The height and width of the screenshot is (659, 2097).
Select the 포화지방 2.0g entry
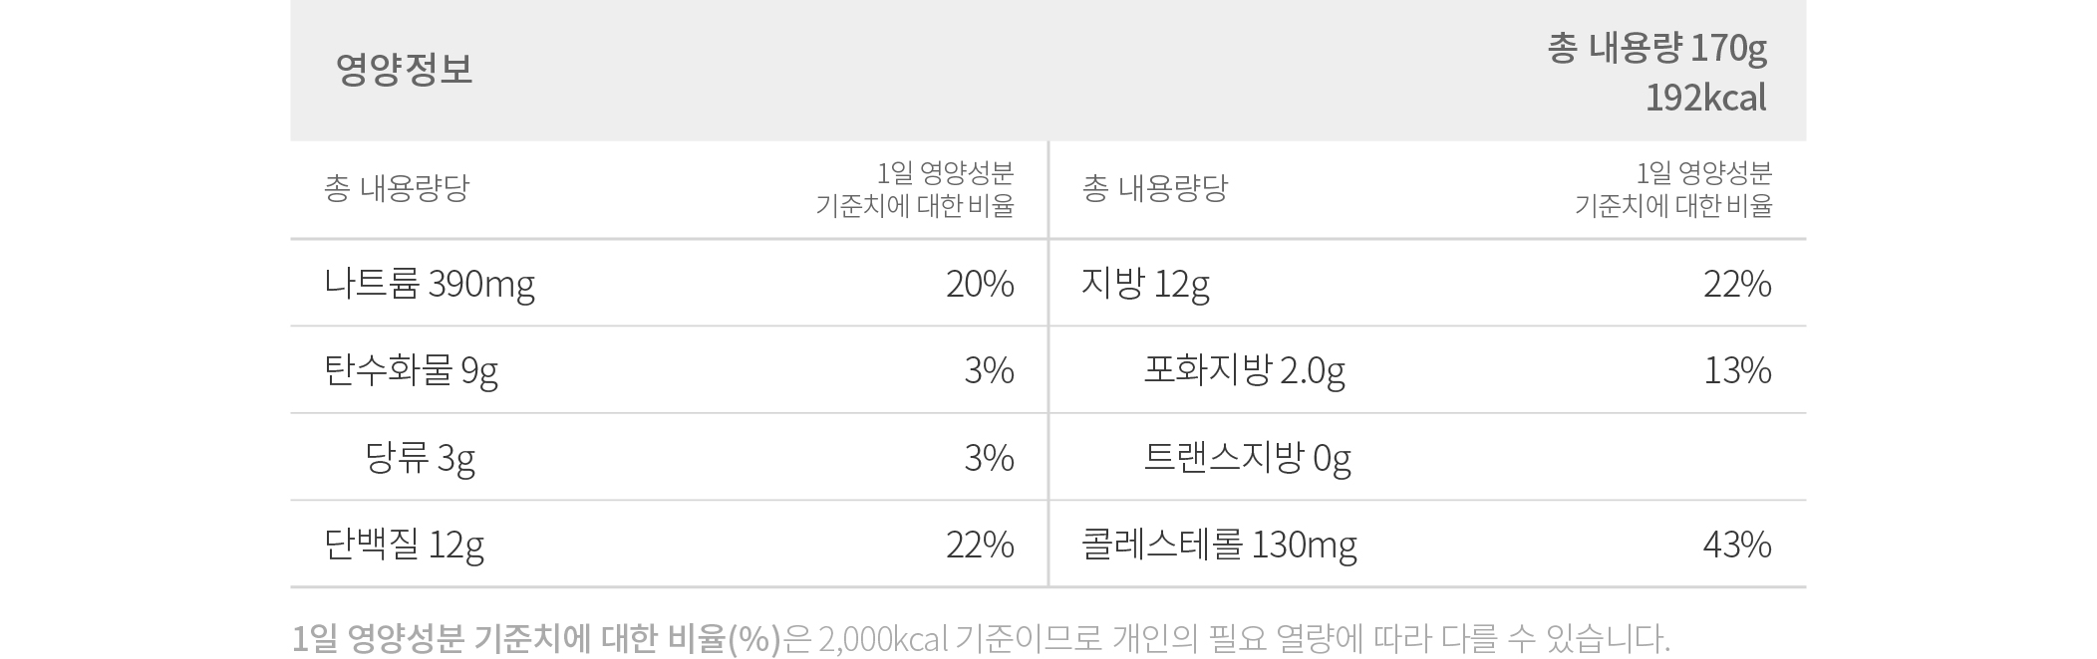point(1244,371)
